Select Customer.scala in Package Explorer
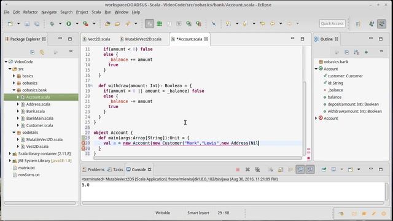Viewport: 393px width, 221px height. 39,125
